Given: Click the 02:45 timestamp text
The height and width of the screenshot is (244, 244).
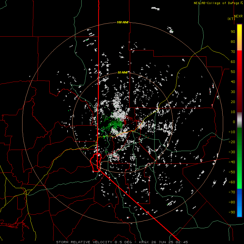Looking at the screenshot, I should (182, 242).
